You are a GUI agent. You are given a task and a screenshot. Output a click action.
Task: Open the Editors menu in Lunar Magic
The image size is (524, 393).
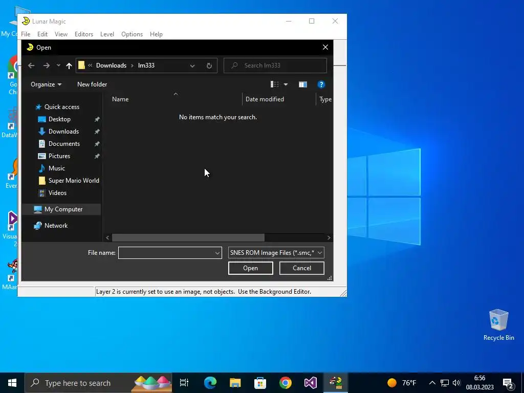point(84,34)
